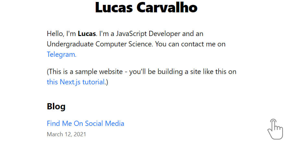Click the bold 'Lucas' name in intro
Screen dimensions: 292x146
click(87, 34)
